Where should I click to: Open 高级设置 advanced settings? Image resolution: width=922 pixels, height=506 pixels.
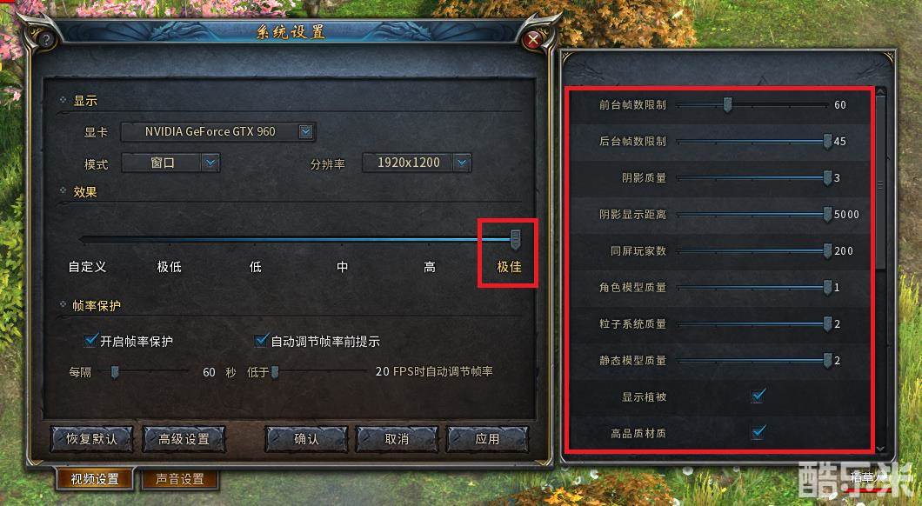click(184, 439)
